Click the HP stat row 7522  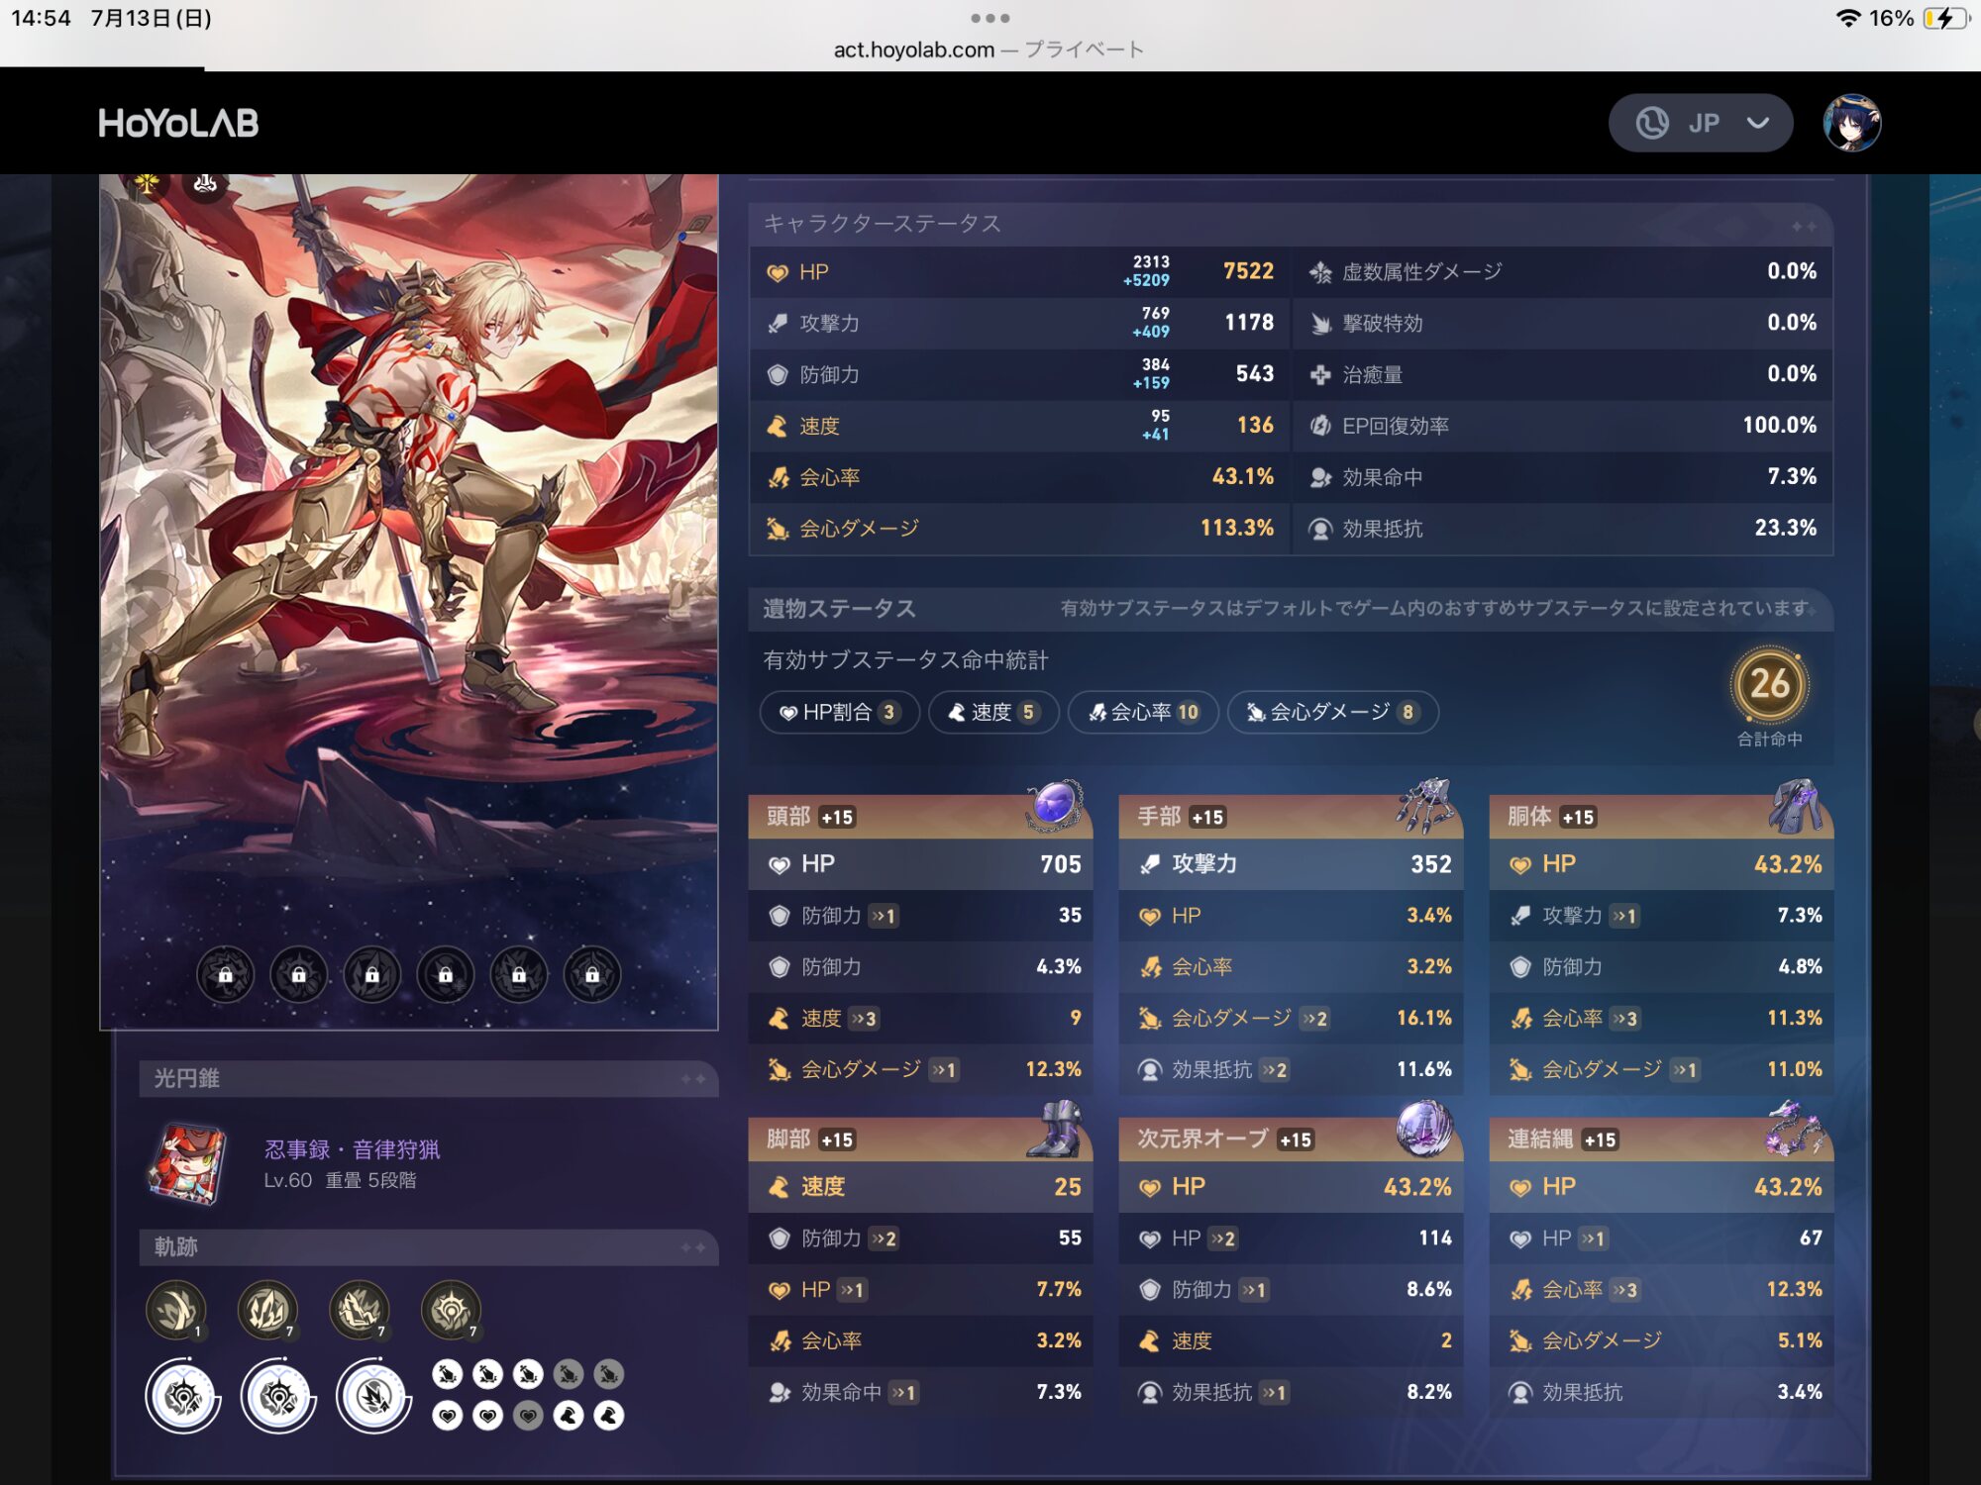[1019, 271]
